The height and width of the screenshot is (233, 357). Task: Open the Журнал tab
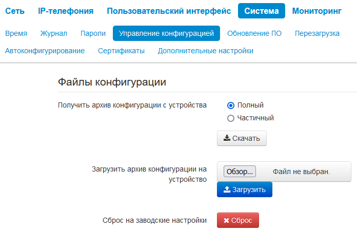coord(54,34)
